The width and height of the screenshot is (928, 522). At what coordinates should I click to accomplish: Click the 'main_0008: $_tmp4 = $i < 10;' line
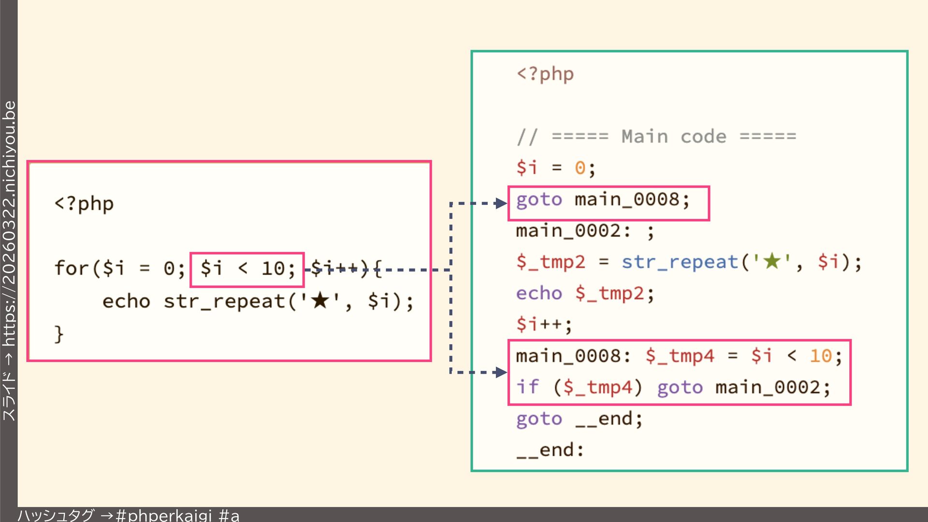(x=679, y=356)
